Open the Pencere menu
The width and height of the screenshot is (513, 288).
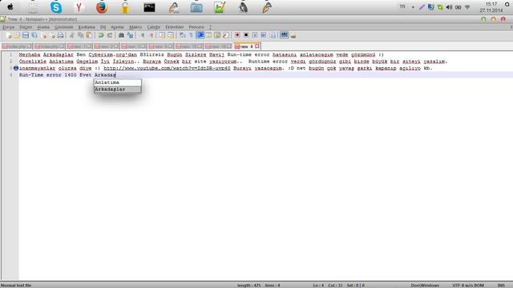tap(196, 27)
